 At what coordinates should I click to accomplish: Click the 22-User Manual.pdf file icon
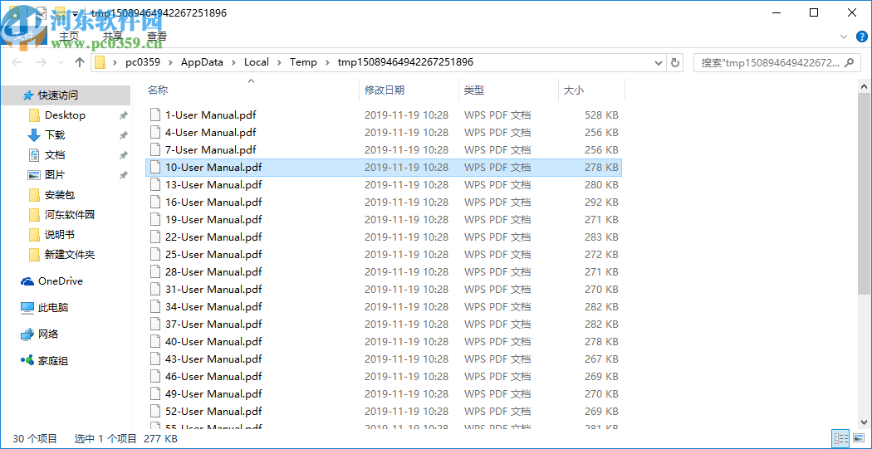click(156, 237)
